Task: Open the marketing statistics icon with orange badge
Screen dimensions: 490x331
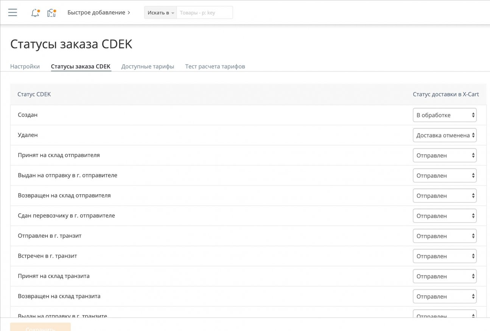Action: tap(51, 12)
